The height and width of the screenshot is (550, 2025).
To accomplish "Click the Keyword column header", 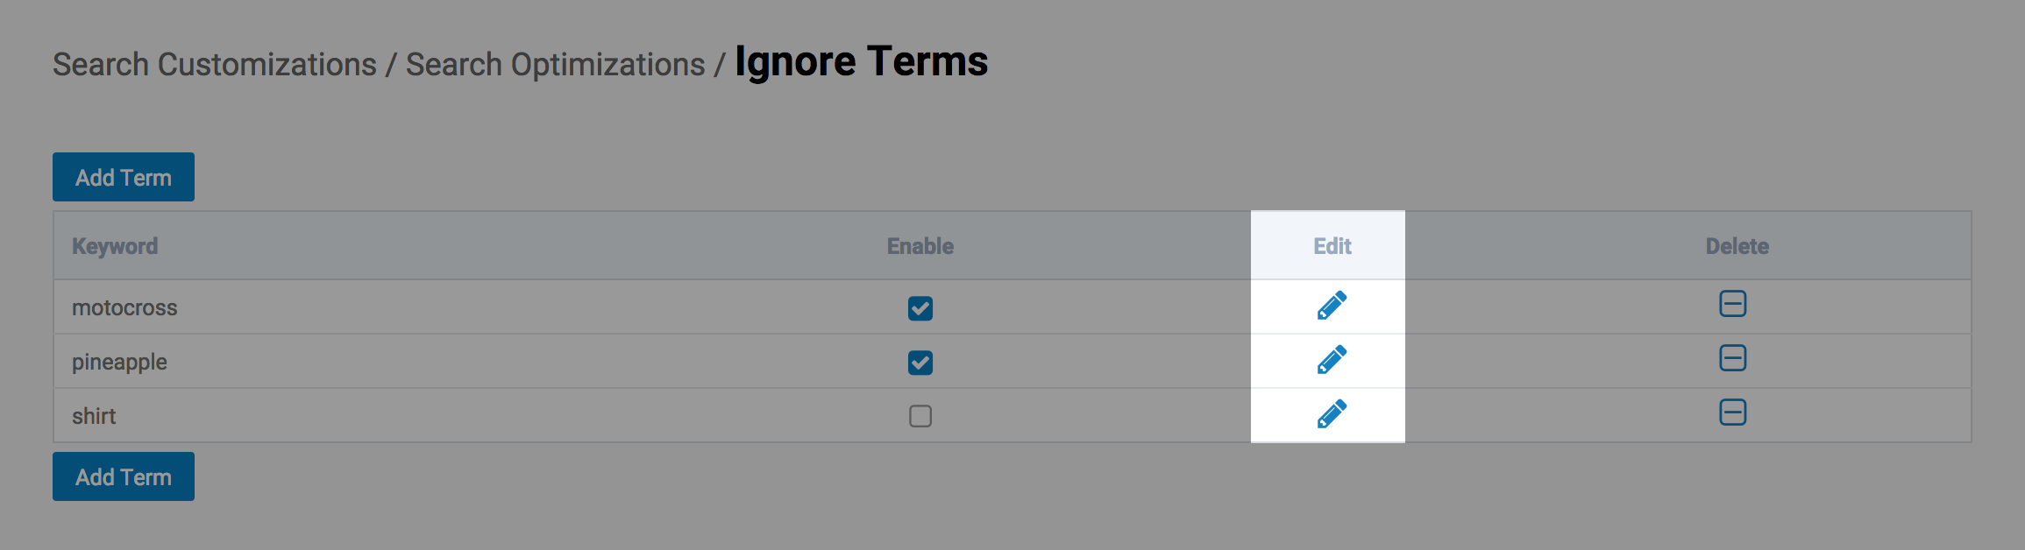I will (x=115, y=246).
